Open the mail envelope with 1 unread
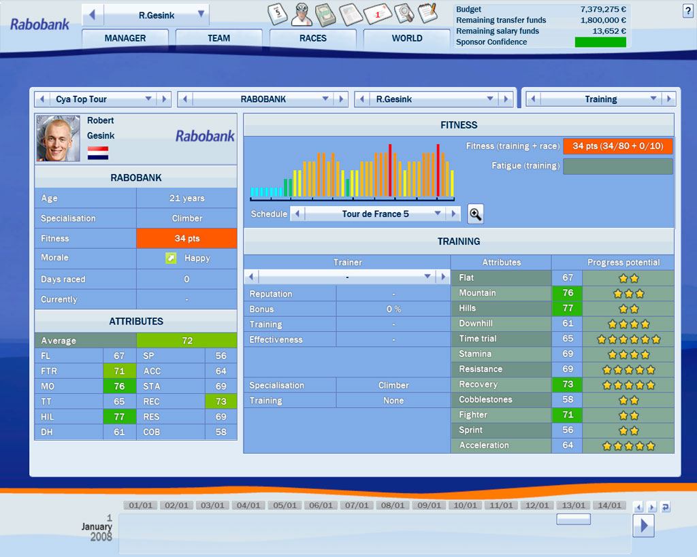This screenshot has height=557, width=697. pos(377,12)
